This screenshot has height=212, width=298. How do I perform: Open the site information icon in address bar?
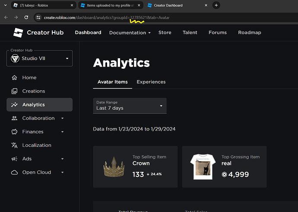(38, 17)
